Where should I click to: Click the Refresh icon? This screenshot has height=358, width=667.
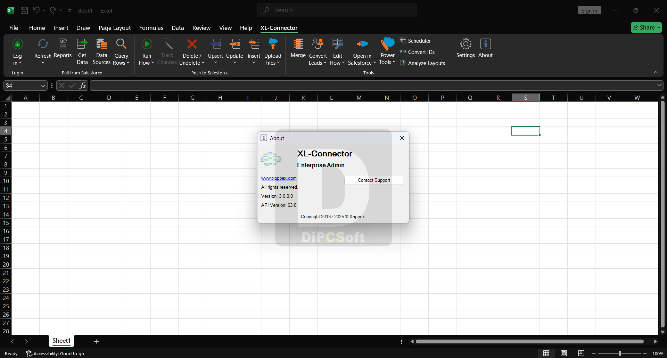pos(43,44)
